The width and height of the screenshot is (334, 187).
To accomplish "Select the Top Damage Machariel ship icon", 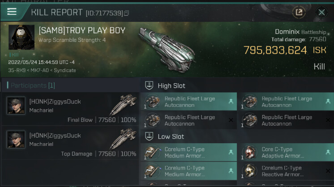I will pos(122,139).
